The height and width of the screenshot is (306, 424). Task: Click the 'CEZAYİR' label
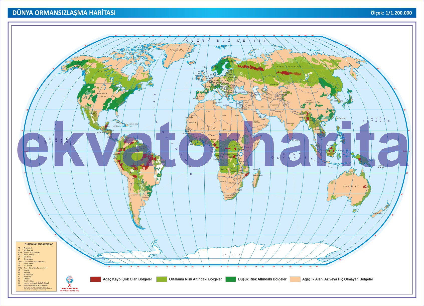coord(208,112)
